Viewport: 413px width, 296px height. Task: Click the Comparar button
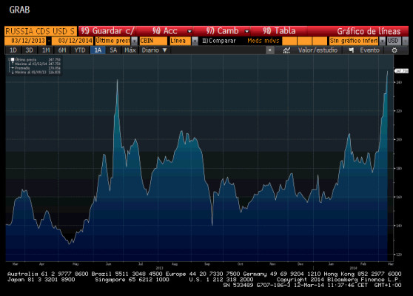click(219, 41)
